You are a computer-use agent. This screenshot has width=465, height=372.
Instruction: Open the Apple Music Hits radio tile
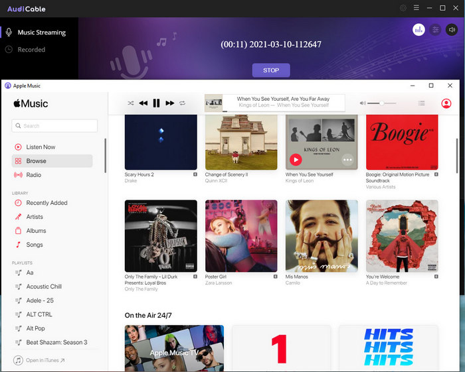[x=388, y=348]
